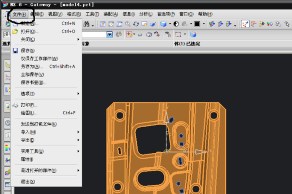Click the Open (打开) folder icon in File menu
Viewport: 292px width, 194px height.
tap(15, 31)
